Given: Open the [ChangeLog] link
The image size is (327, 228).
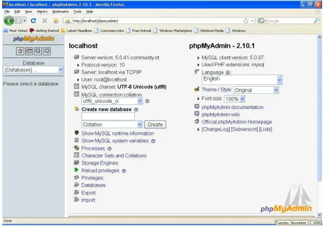Looking at the screenshot, I should 216,129.
